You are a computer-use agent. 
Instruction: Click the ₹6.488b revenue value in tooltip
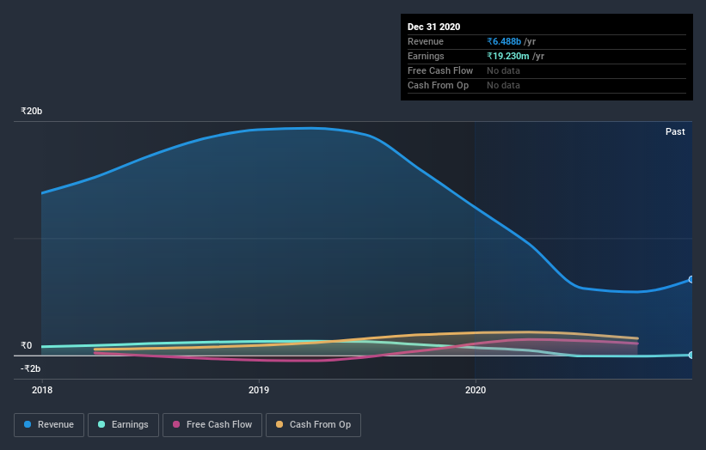[504, 41]
